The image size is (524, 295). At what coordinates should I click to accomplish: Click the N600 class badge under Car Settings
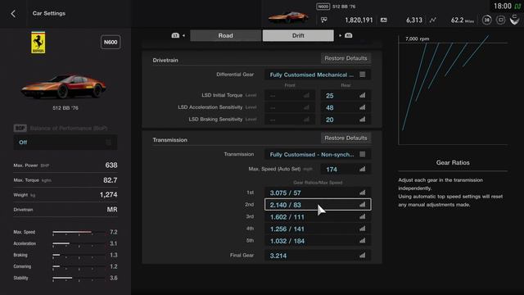[111, 42]
